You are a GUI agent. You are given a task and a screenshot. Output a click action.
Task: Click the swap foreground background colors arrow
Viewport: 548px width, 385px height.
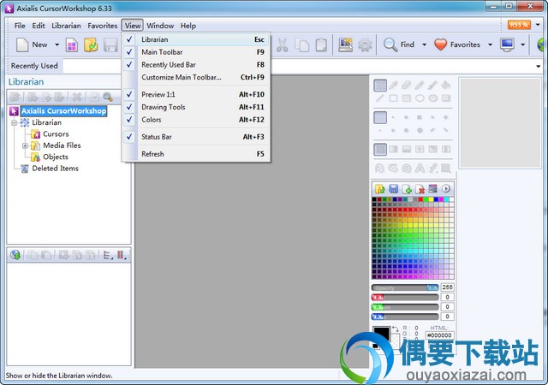point(396,329)
